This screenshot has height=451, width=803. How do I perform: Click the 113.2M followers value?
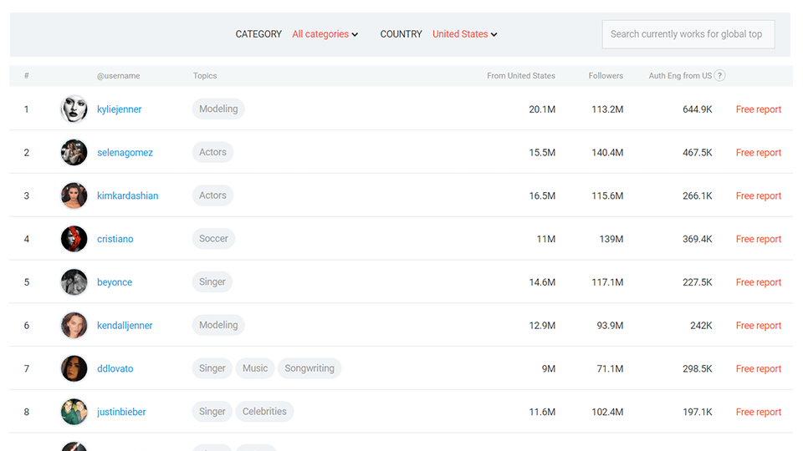click(607, 109)
